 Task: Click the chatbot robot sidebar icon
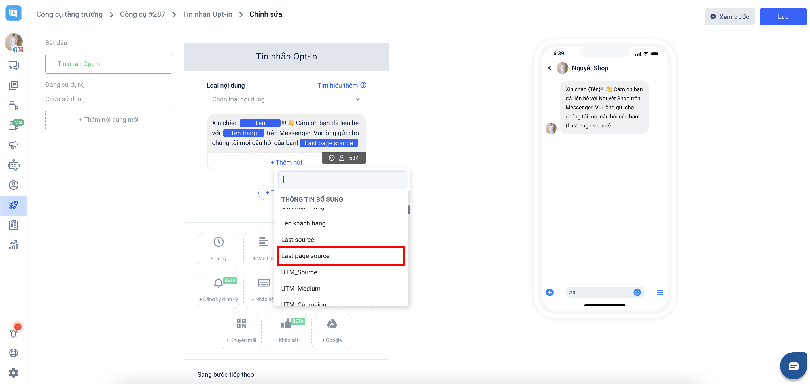pos(13,165)
